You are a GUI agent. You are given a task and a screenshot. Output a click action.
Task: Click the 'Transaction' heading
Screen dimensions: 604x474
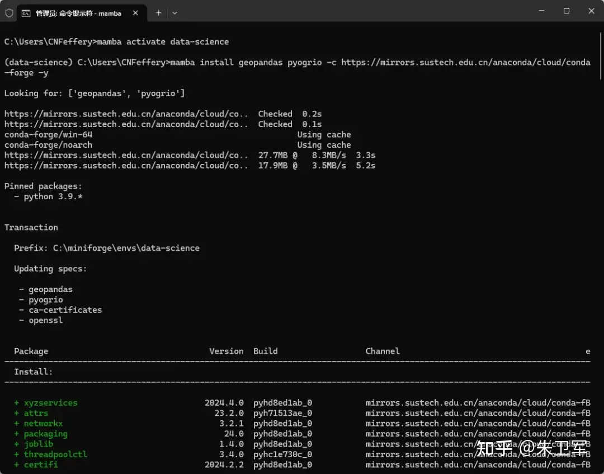[31, 227]
